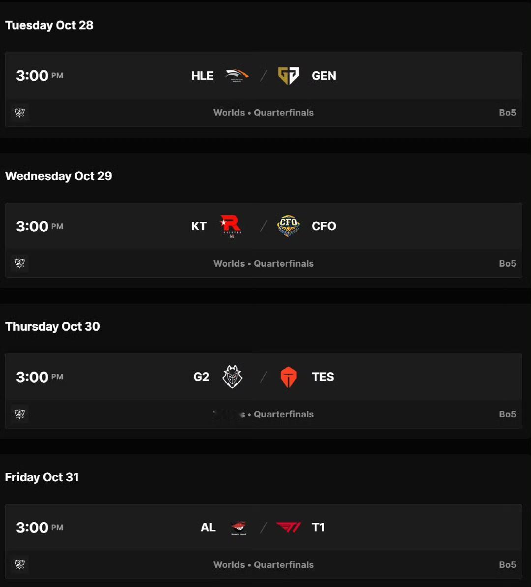The width and height of the screenshot is (531, 587).
Task: Click the T1 team name text
Action: point(318,527)
